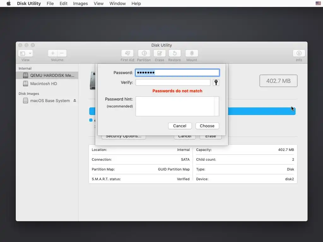The height and width of the screenshot is (242, 323).
Task: Click the GUID Partition Map value
Action: (x=174, y=169)
